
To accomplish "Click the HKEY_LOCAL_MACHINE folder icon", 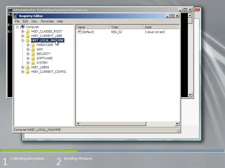I will point(28,40).
